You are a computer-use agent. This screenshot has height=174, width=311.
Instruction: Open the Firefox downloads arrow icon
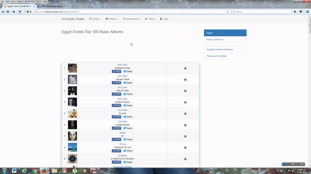pyautogui.click(x=295, y=12)
